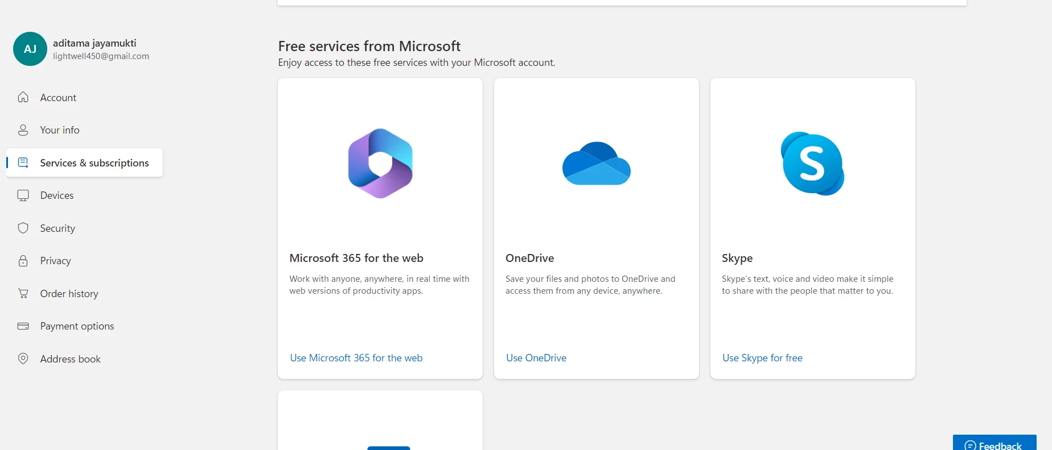
Task: Click the OneDrive cloud logo
Action: 596,164
